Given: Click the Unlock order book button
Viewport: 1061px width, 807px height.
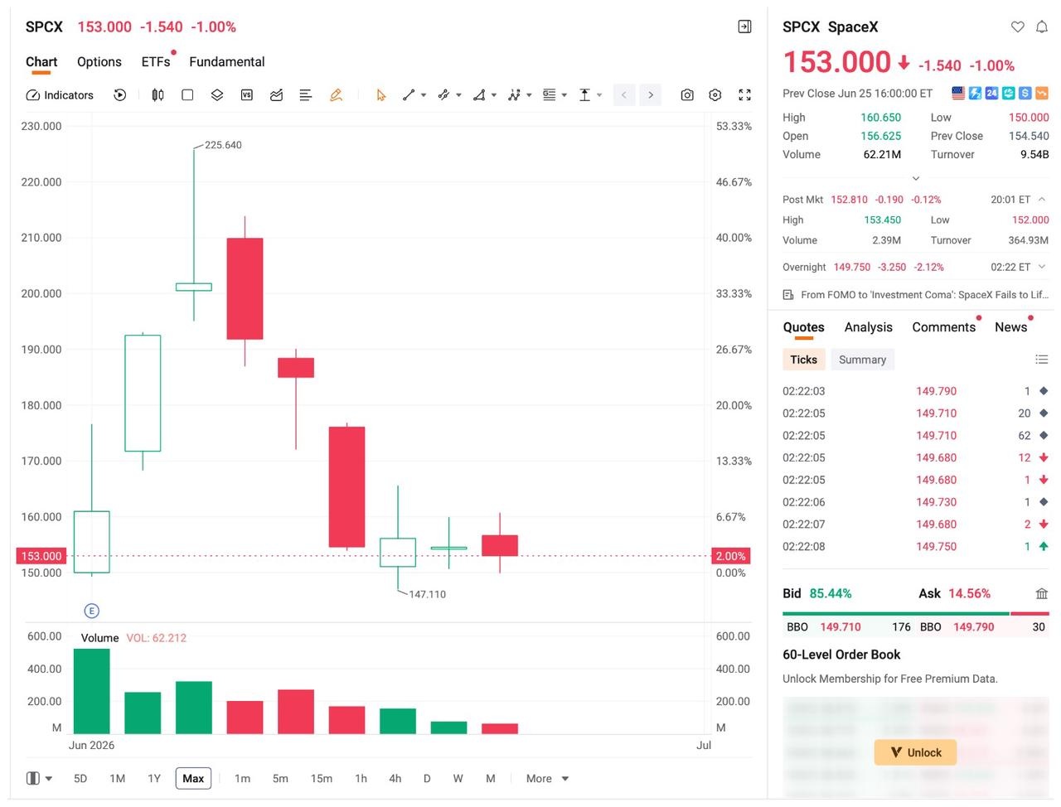Looking at the screenshot, I should pyautogui.click(x=915, y=752).
